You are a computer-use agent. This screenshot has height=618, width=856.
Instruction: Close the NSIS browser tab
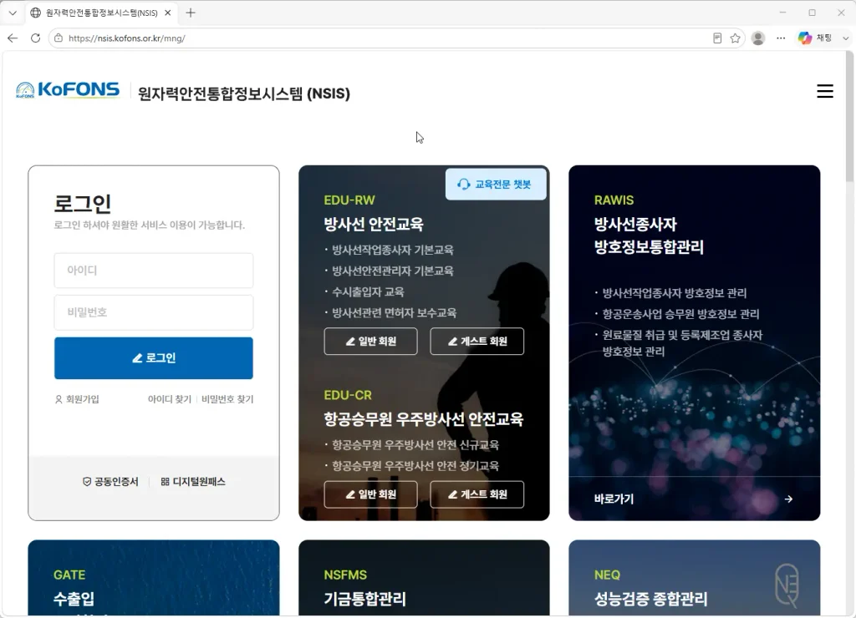coord(167,13)
